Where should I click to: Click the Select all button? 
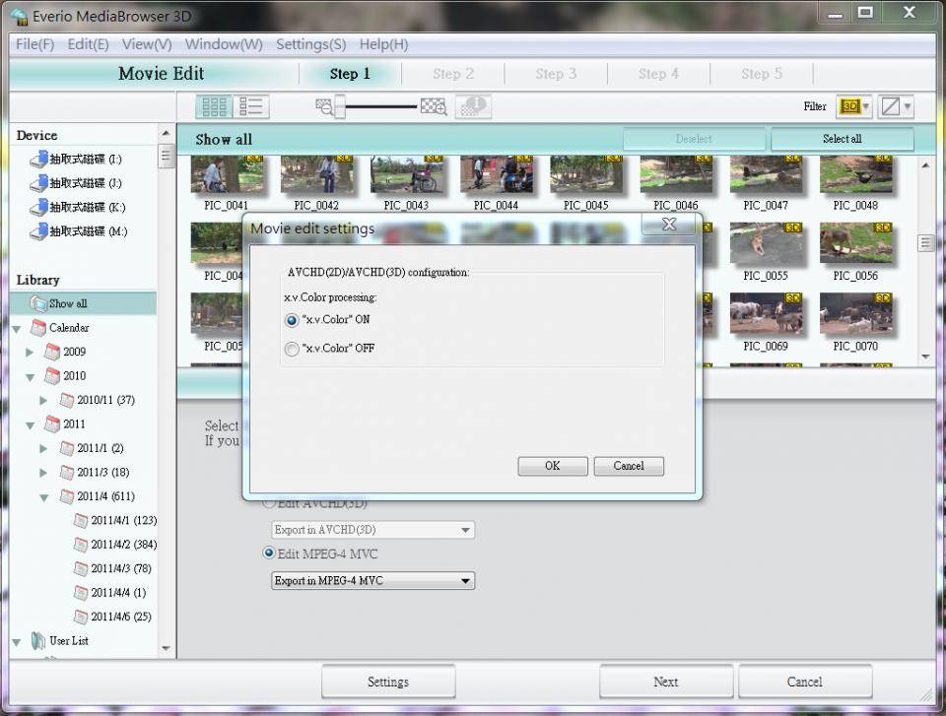tap(842, 139)
